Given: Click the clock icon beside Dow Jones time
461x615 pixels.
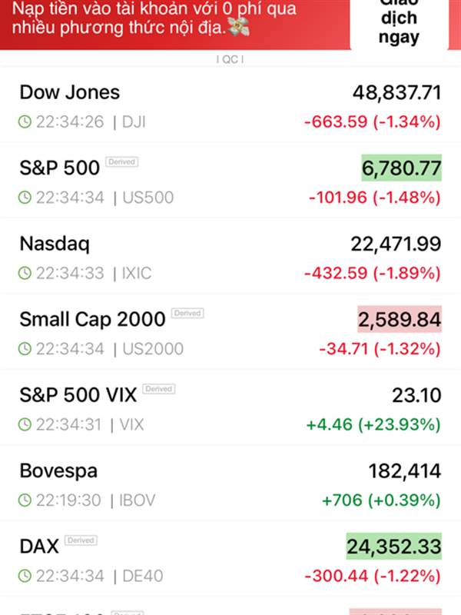Looking at the screenshot, I should [x=25, y=121].
